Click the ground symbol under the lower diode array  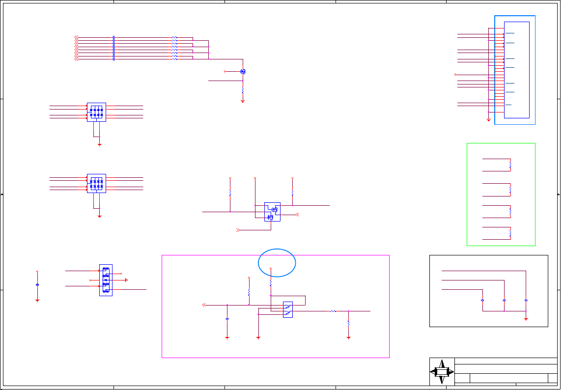click(x=100, y=217)
